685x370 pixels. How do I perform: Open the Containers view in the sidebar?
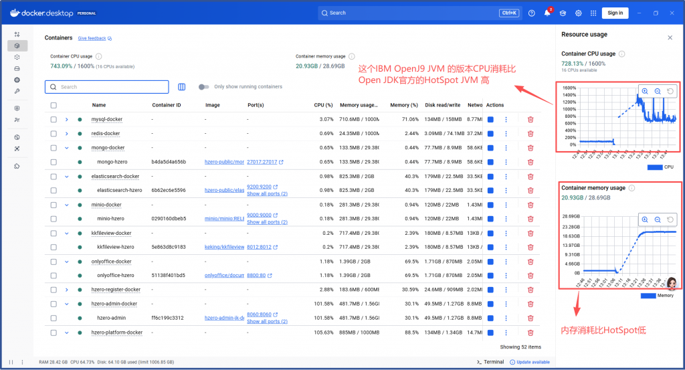17,45
